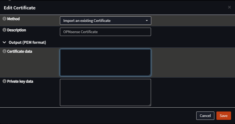235x124 pixels.
Task: Click the Description text field
Action: tap(105, 32)
